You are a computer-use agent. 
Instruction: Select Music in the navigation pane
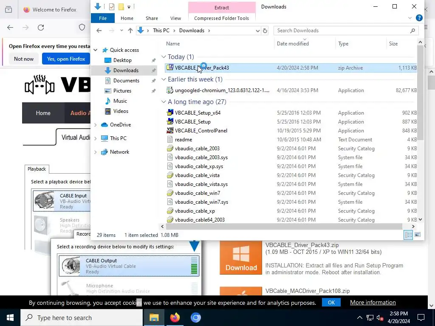[x=120, y=101]
